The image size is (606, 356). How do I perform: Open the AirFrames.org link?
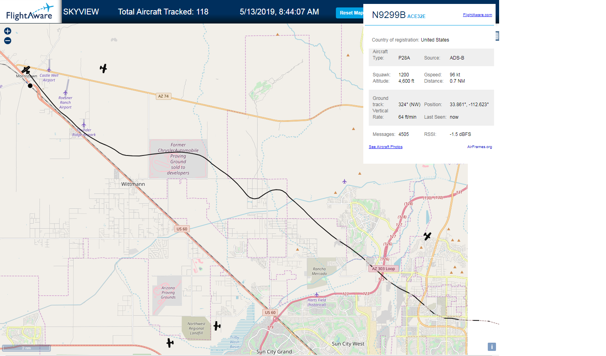480,147
